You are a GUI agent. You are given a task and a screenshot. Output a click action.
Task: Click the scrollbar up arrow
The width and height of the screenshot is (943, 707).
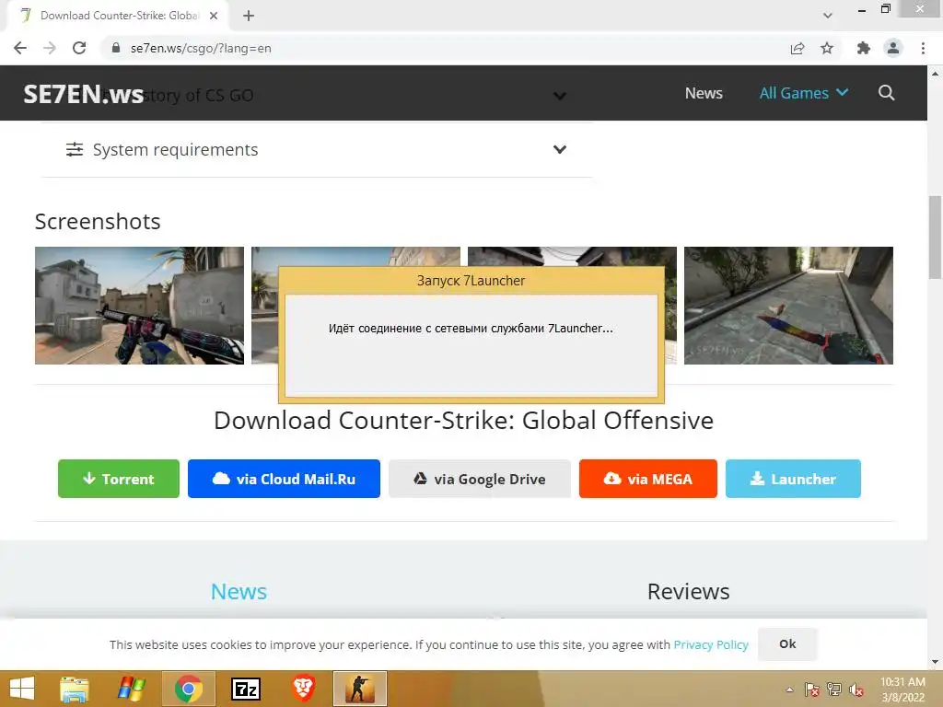pyautogui.click(x=936, y=74)
